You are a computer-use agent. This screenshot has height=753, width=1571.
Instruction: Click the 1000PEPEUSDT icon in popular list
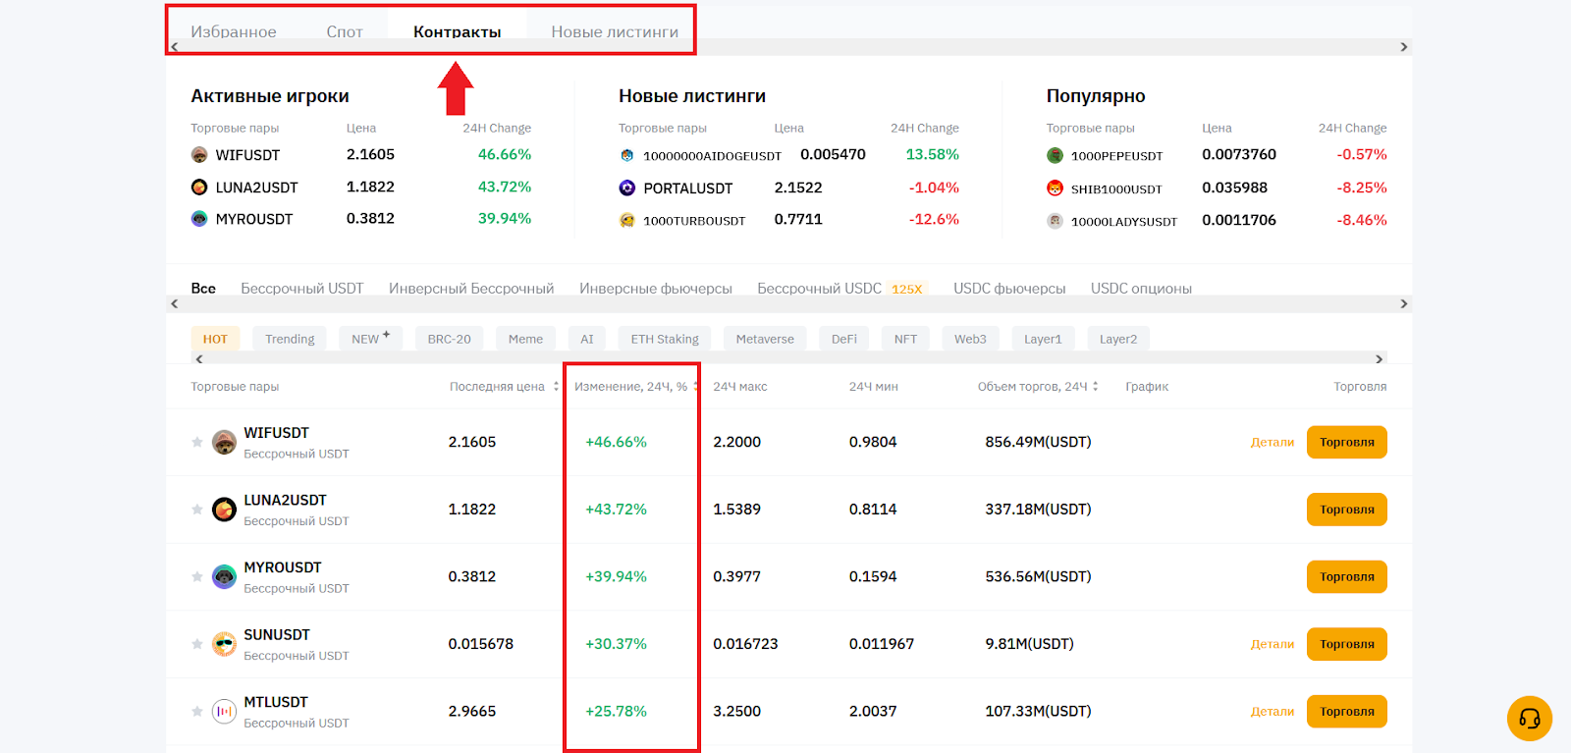click(x=1055, y=155)
